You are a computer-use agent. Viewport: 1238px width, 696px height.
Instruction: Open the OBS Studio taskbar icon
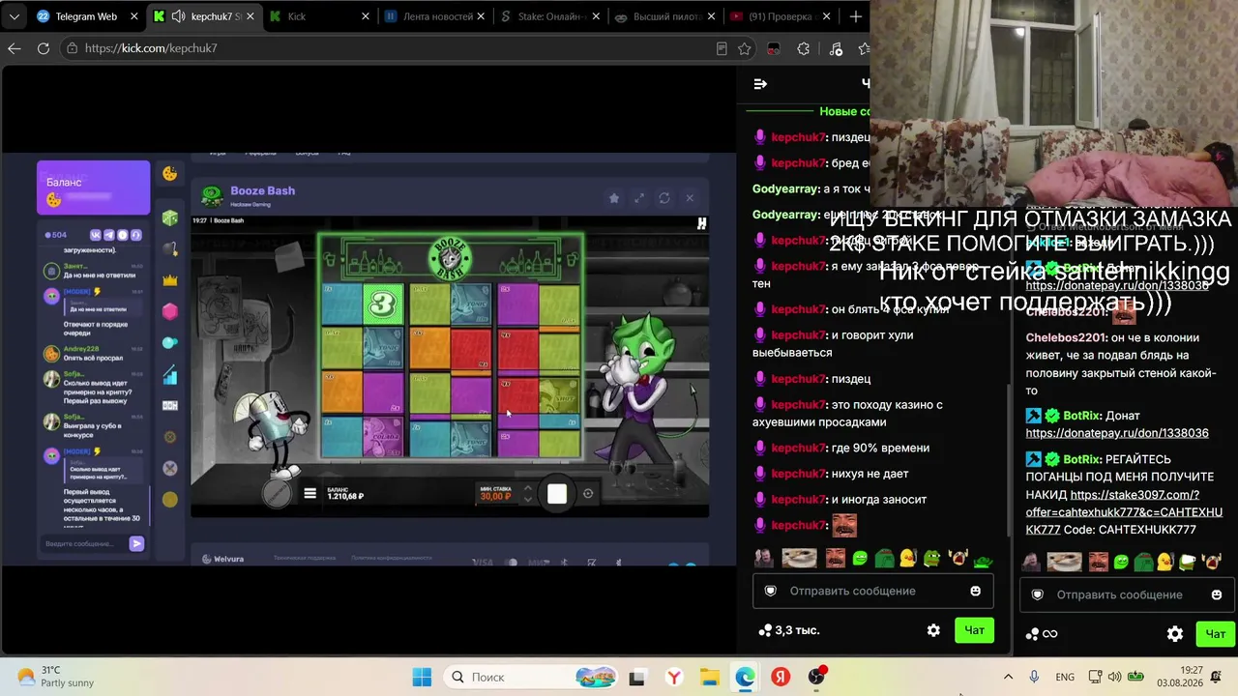[816, 677]
